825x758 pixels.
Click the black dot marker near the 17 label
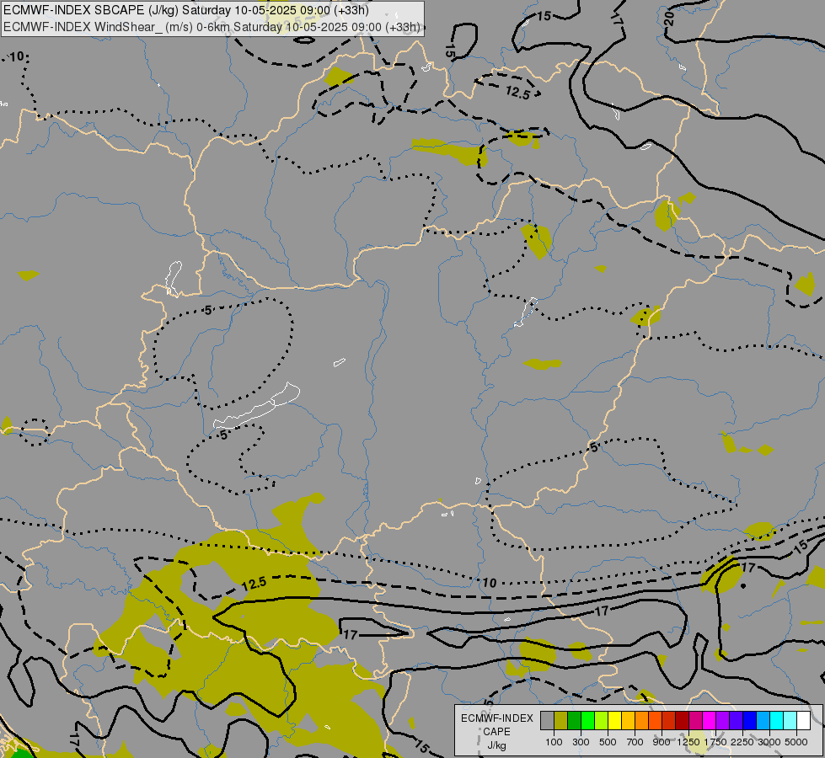click(743, 585)
